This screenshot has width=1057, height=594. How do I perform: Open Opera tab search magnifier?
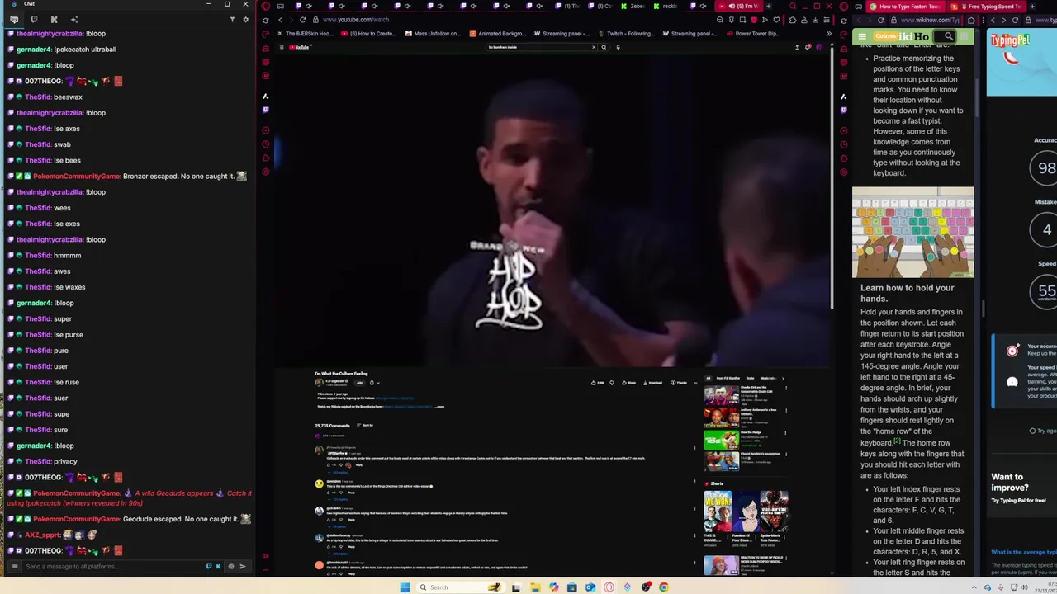coord(793,6)
